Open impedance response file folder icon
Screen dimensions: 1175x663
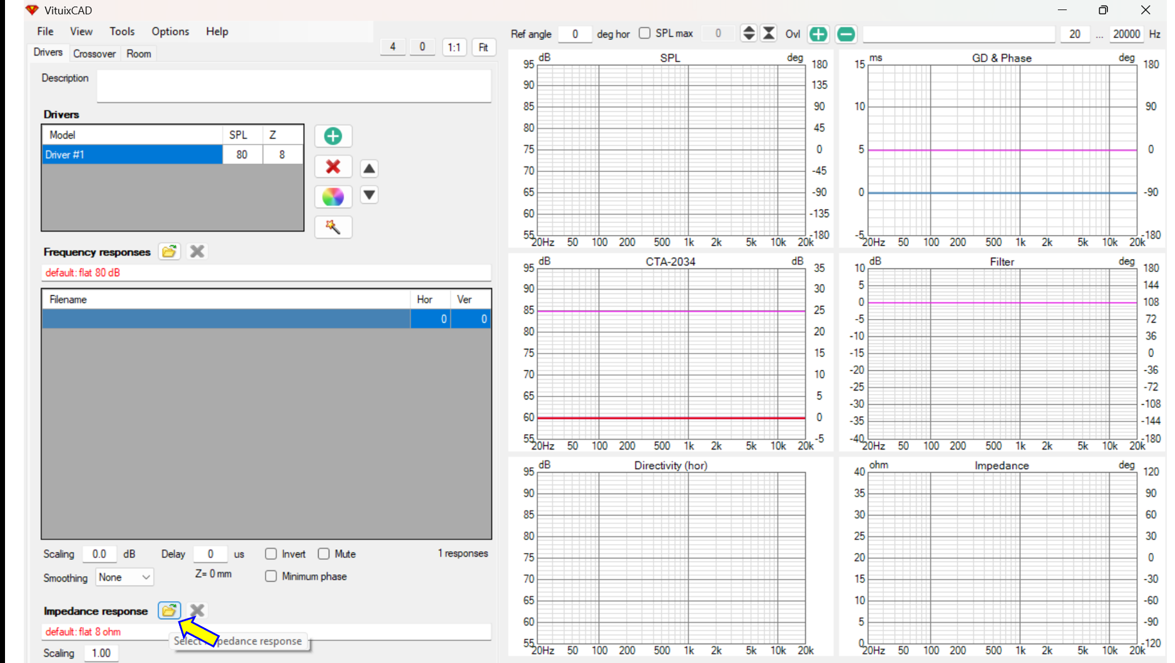[169, 610]
